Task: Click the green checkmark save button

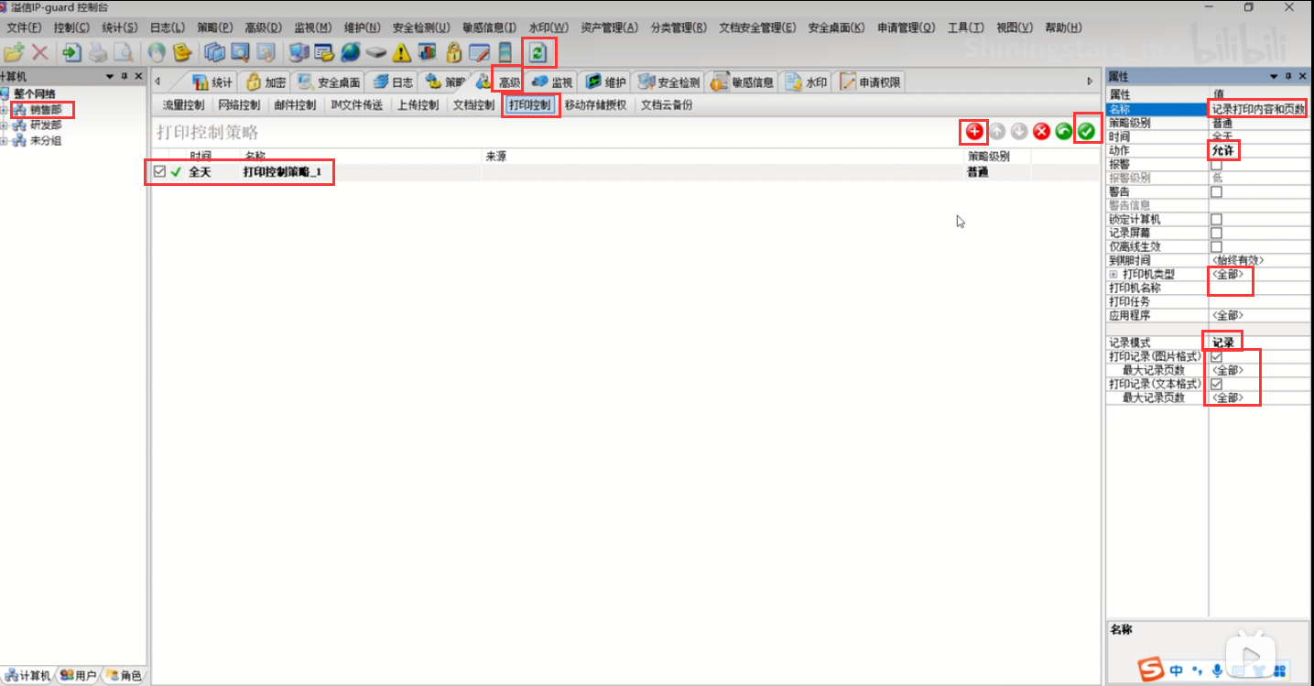Action: pos(1086,132)
